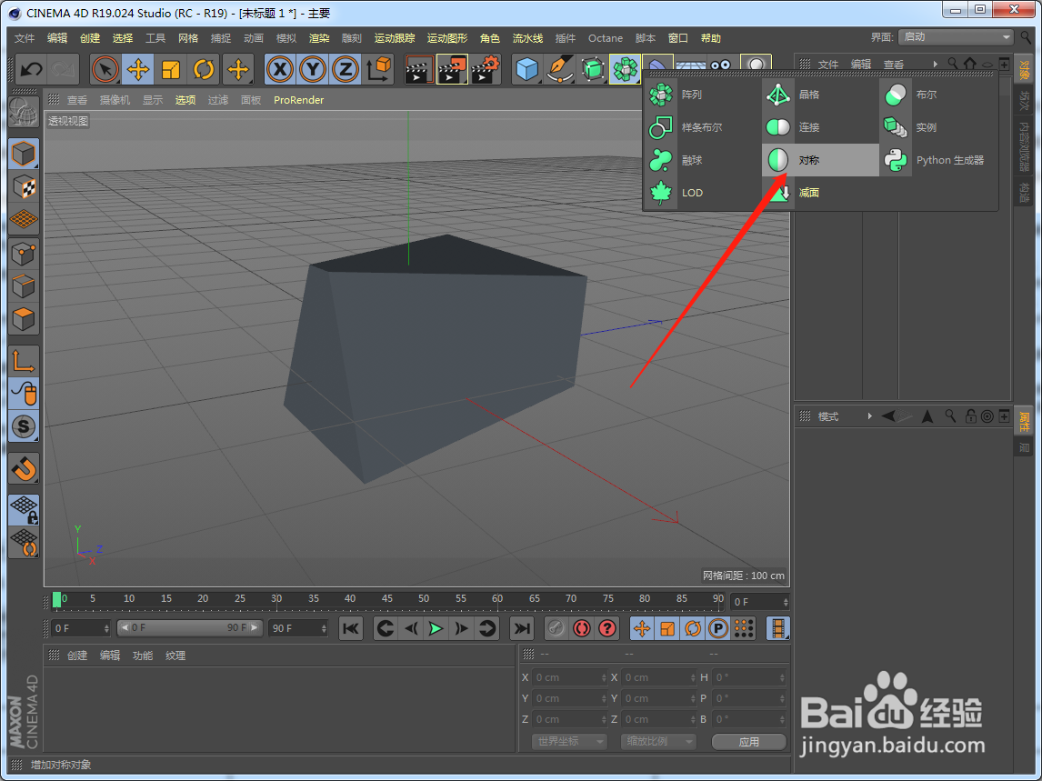
Task: Choose Metaball (融球) entry
Action: [702, 160]
